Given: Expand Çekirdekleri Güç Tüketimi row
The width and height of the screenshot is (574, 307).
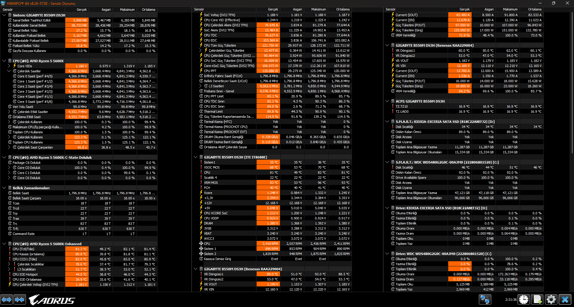Looking at the screenshot, I should point(200,51).
